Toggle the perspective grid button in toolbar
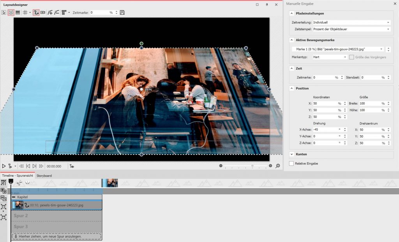This screenshot has height=242, width=399. 11,12
